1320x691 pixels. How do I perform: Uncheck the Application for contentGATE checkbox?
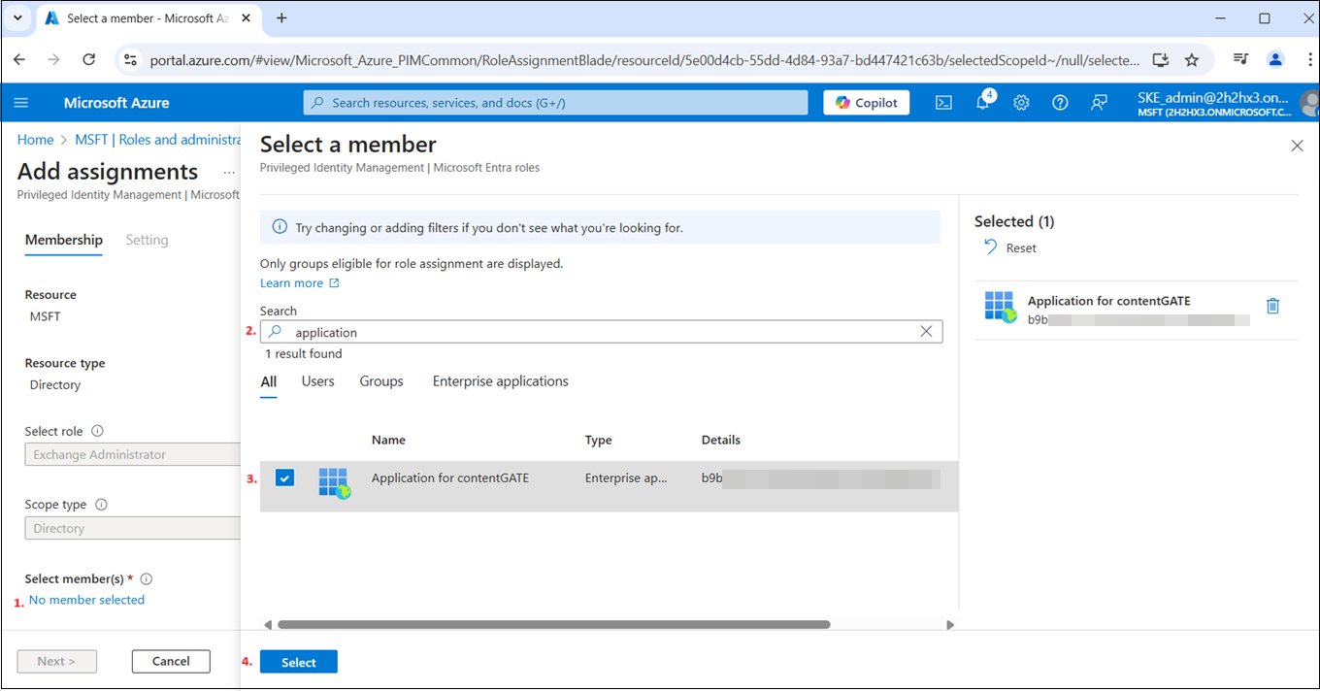click(284, 477)
